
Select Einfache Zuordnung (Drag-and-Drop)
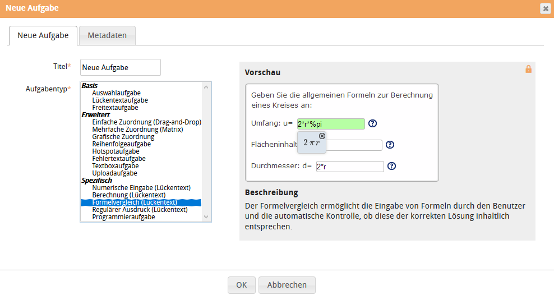point(146,122)
